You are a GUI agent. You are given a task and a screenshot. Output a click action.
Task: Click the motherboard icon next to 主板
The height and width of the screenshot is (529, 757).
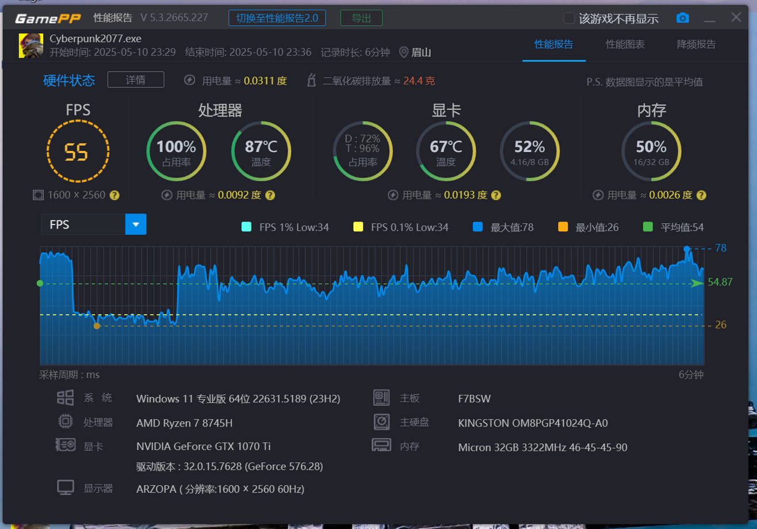[x=381, y=398]
